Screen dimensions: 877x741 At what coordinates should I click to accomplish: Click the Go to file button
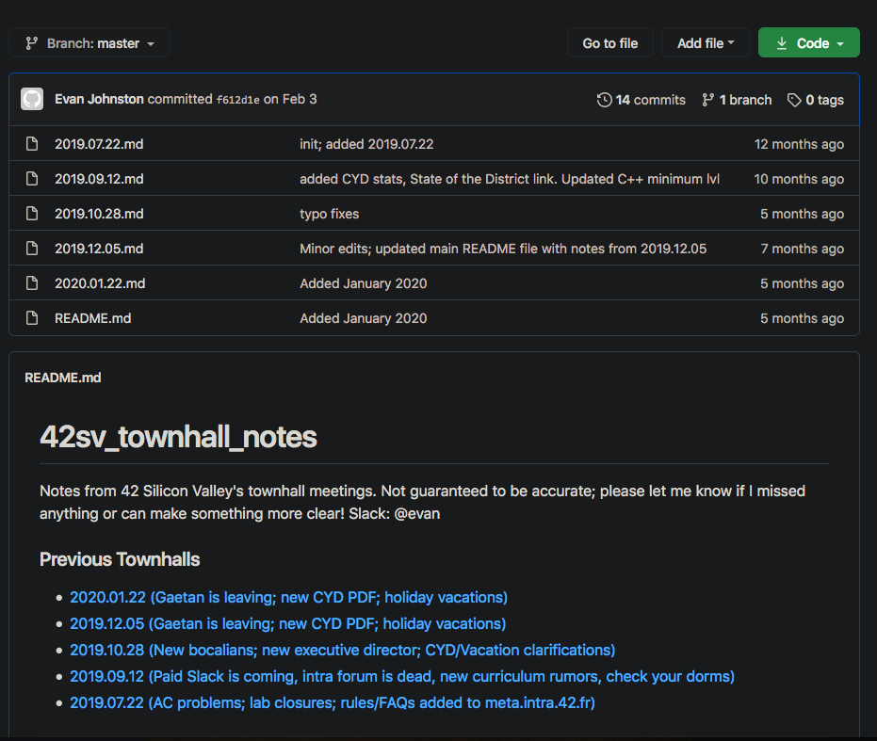[x=610, y=43]
